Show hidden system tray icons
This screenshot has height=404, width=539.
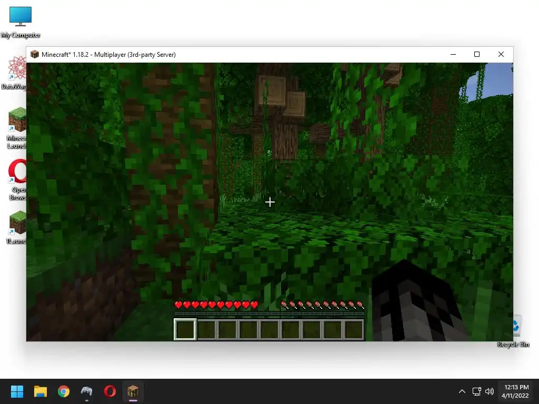[x=462, y=391]
